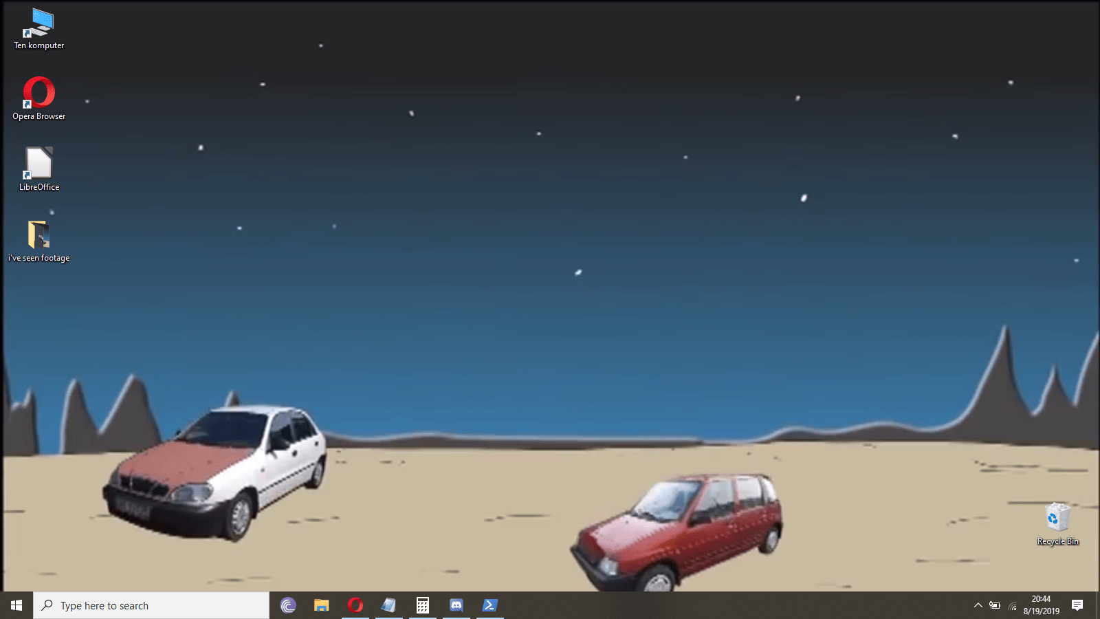Open the purple swirl BitTorrent taskbar icon

(288, 605)
